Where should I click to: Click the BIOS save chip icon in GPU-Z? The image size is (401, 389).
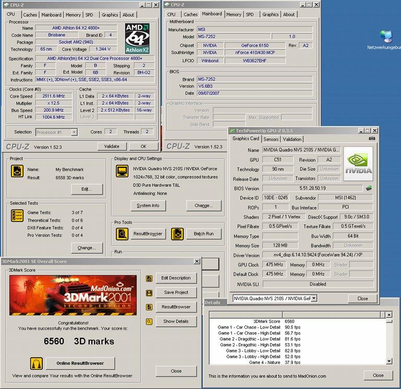(369, 188)
